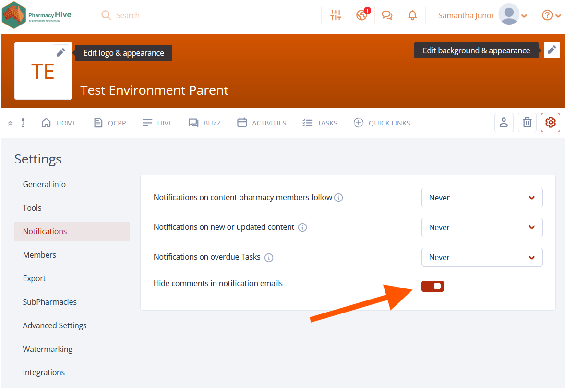Open the new or updated content dropdown
The height and width of the screenshot is (388, 565).
coord(482,227)
